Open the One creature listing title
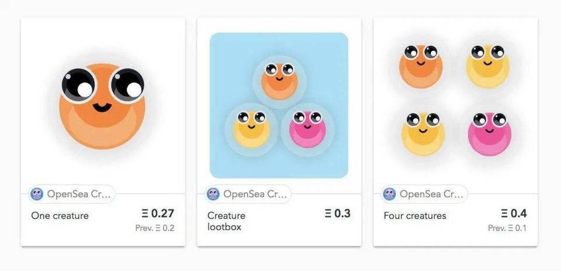 [60, 216]
